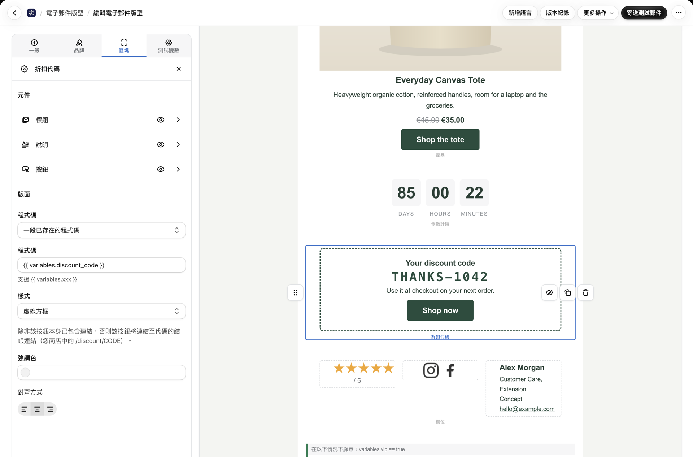Toggle visibility of the 按鈕 component

[161, 169]
